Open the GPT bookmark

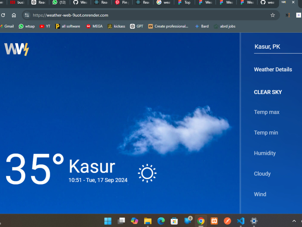[x=137, y=26]
